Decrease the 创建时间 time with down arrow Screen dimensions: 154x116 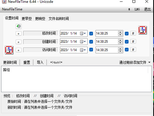click(x=120, y=43)
